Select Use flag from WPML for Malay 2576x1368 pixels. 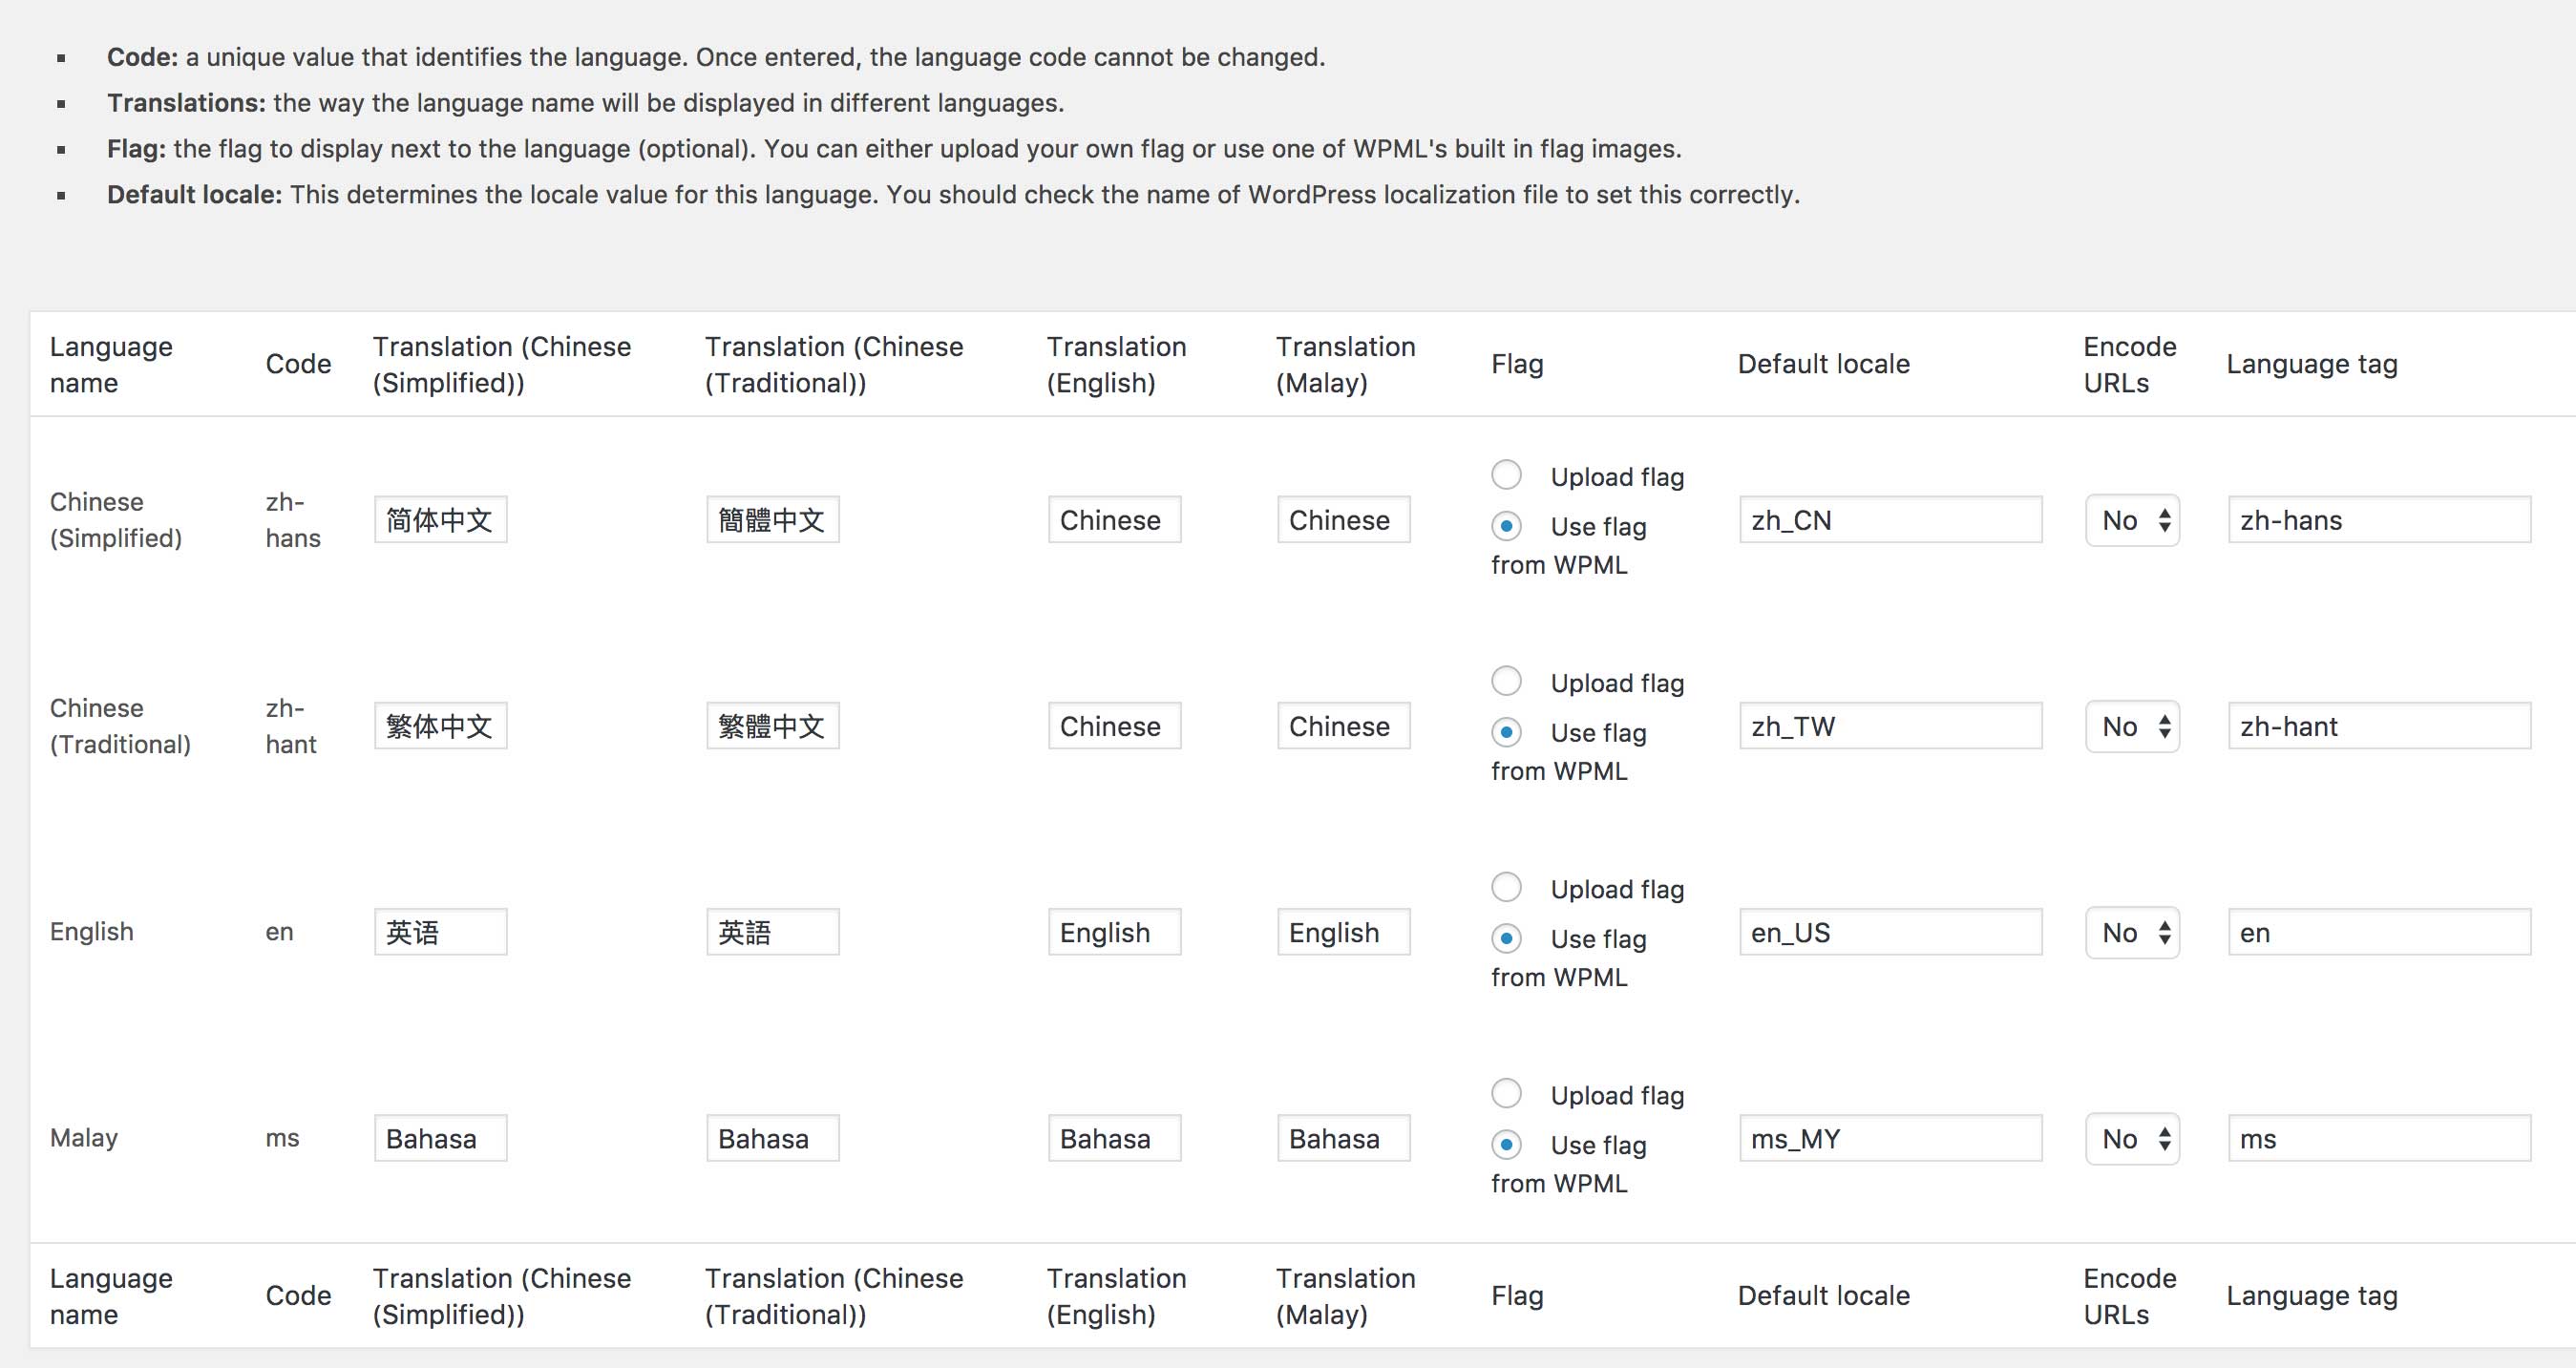point(1506,1143)
